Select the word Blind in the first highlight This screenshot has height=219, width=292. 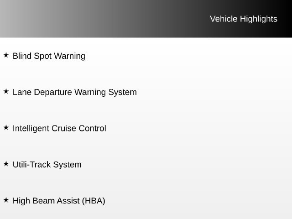pyautogui.click(x=22, y=56)
